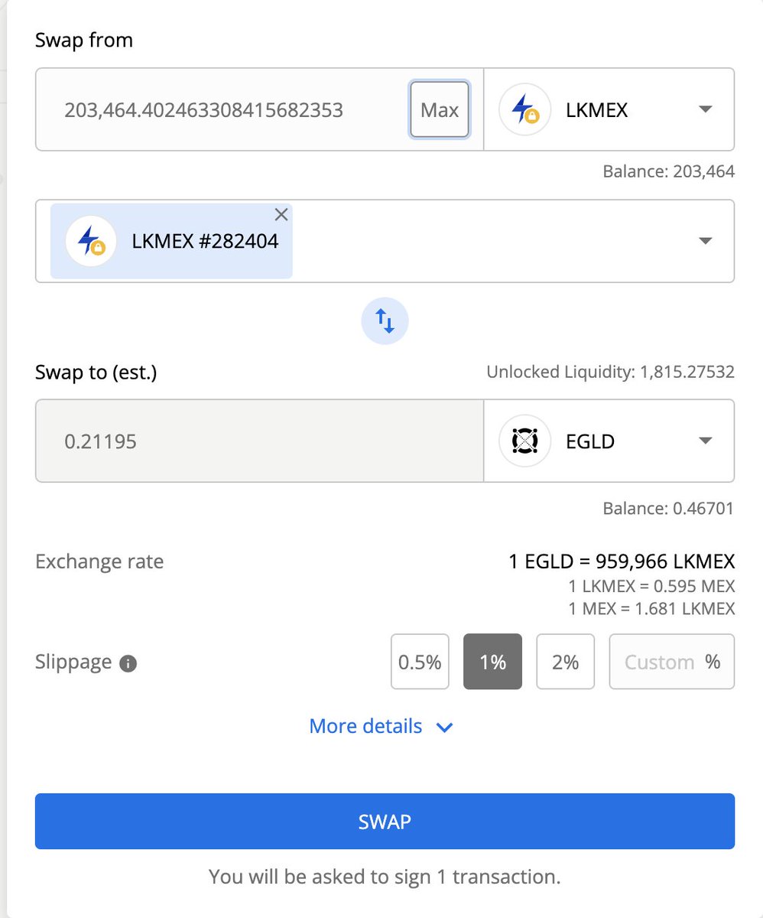Click the sign 1 transaction notice text
Screen dimensions: 763x918
click(385, 877)
